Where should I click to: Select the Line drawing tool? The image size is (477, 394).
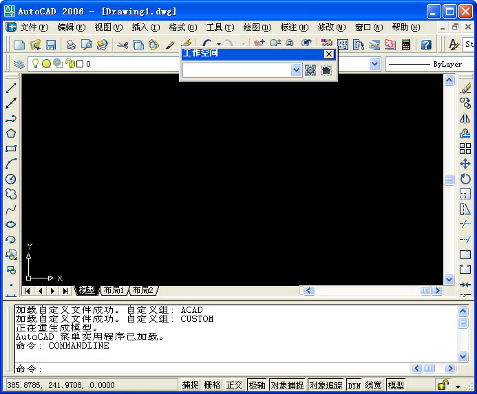pos(11,88)
